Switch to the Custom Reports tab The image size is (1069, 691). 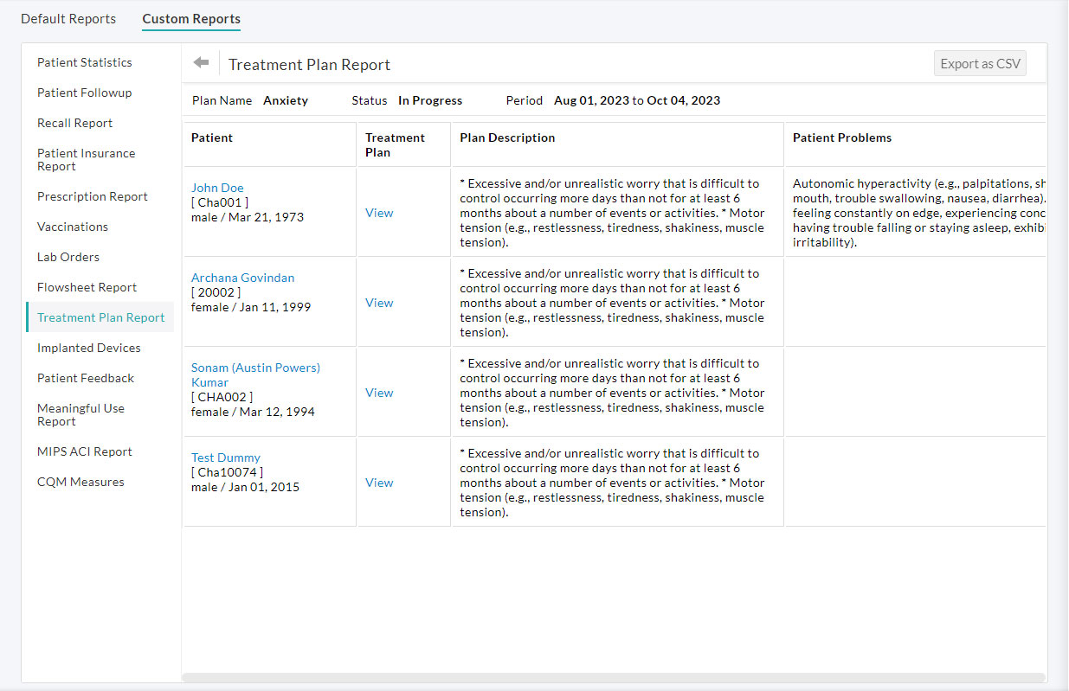pos(190,18)
